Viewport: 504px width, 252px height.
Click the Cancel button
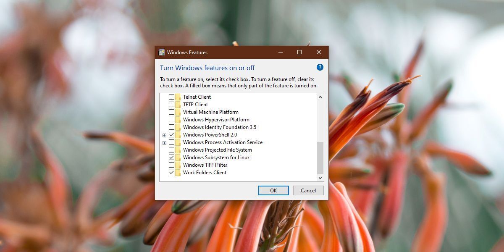(x=308, y=190)
